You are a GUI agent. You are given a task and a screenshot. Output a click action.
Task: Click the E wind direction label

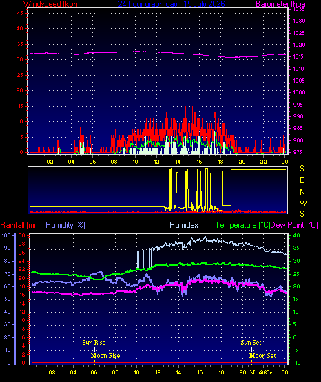click(x=302, y=180)
